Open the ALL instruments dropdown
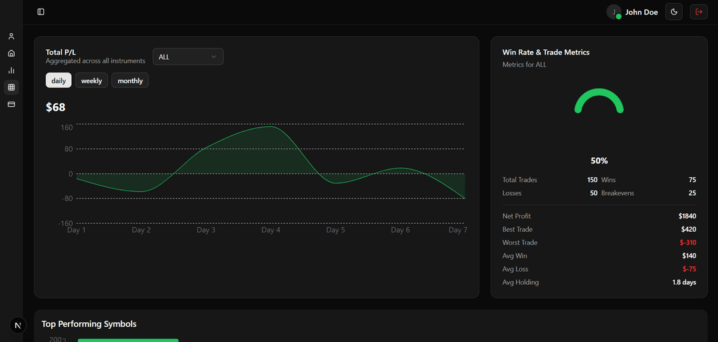The image size is (718, 342). [x=187, y=57]
